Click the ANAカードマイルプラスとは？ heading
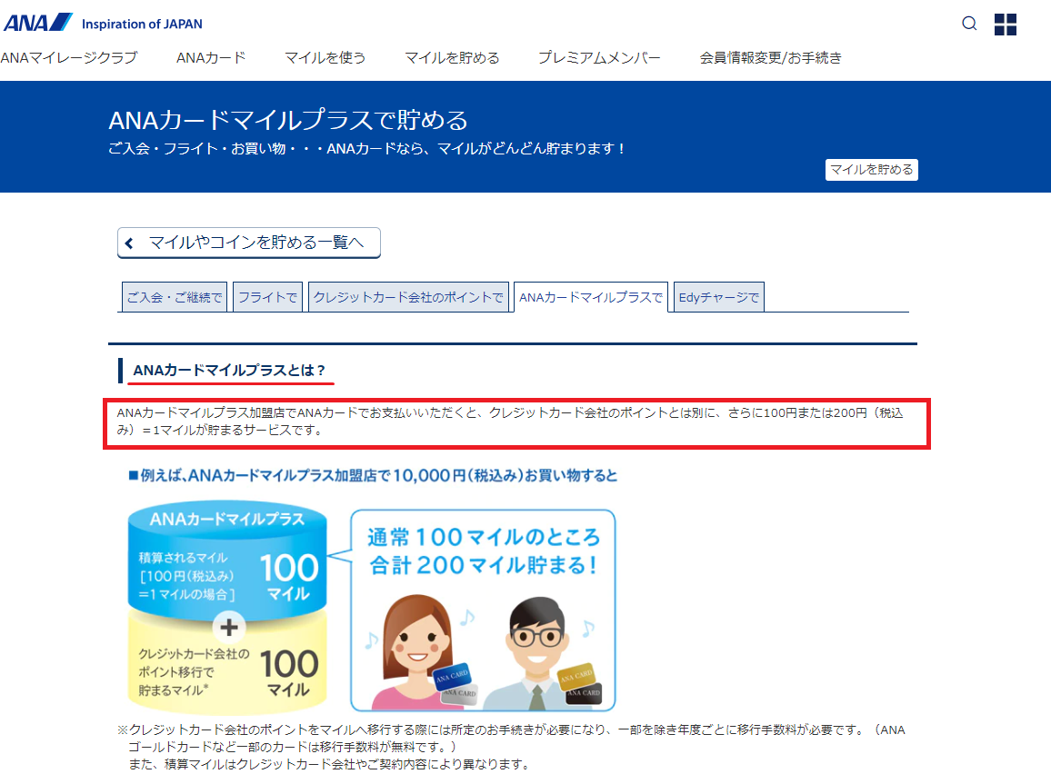Image resolution: width=1051 pixels, height=784 pixels. pyautogui.click(x=229, y=371)
